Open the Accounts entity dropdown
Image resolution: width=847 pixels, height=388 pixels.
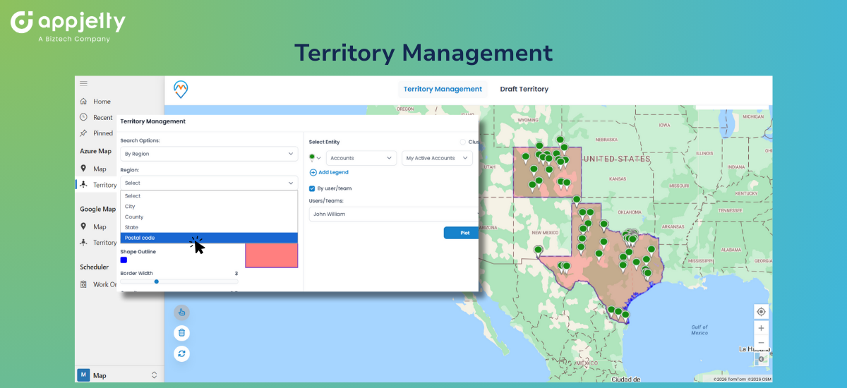(361, 158)
